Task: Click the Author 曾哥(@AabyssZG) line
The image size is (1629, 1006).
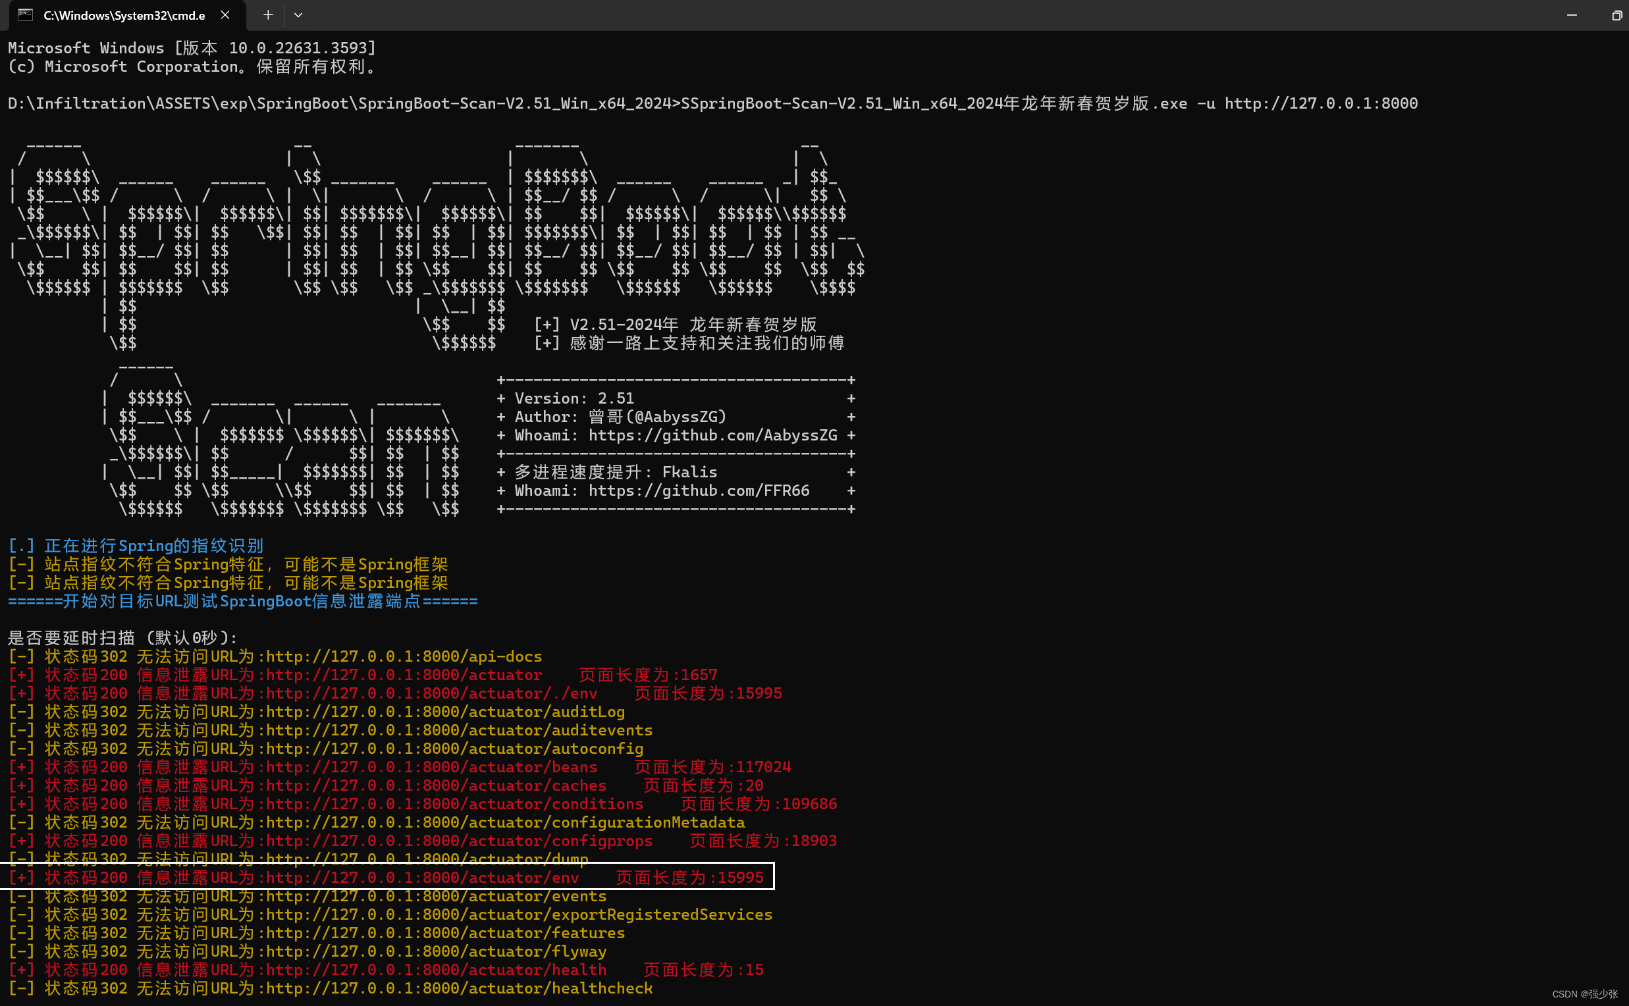Action: click(x=620, y=417)
